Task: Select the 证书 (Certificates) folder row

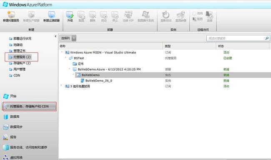Action: click(x=165, y=64)
